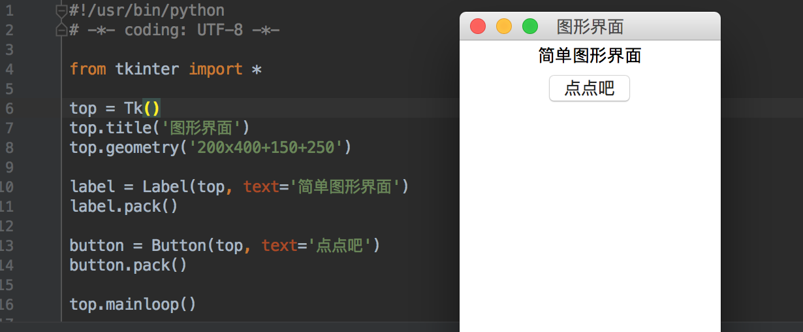Collapse the fold marker beside the shebang line
This screenshot has height=332, width=803.
point(61,10)
